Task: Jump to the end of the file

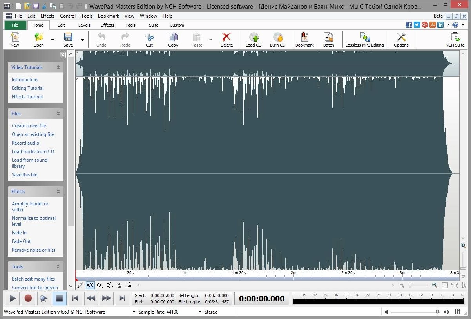Action: coord(122,298)
